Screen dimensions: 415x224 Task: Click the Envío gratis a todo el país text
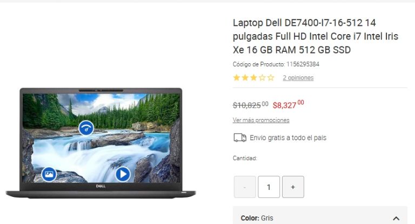pyautogui.click(x=288, y=138)
